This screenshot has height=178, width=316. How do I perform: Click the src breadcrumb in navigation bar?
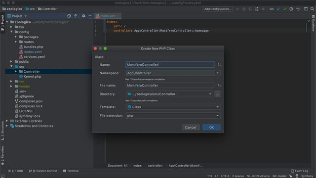pyautogui.click(x=30, y=9)
